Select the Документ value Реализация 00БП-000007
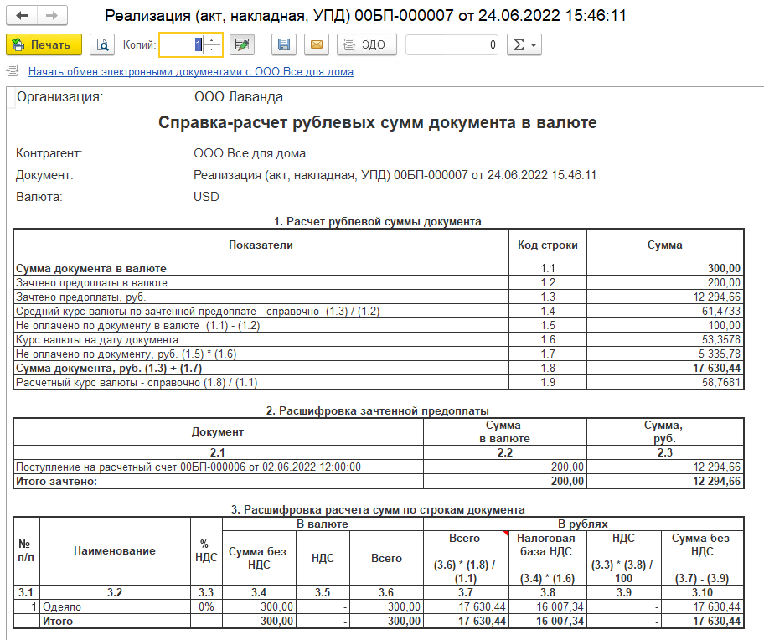The width and height of the screenshot is (764, 640). tap(395, 175)
